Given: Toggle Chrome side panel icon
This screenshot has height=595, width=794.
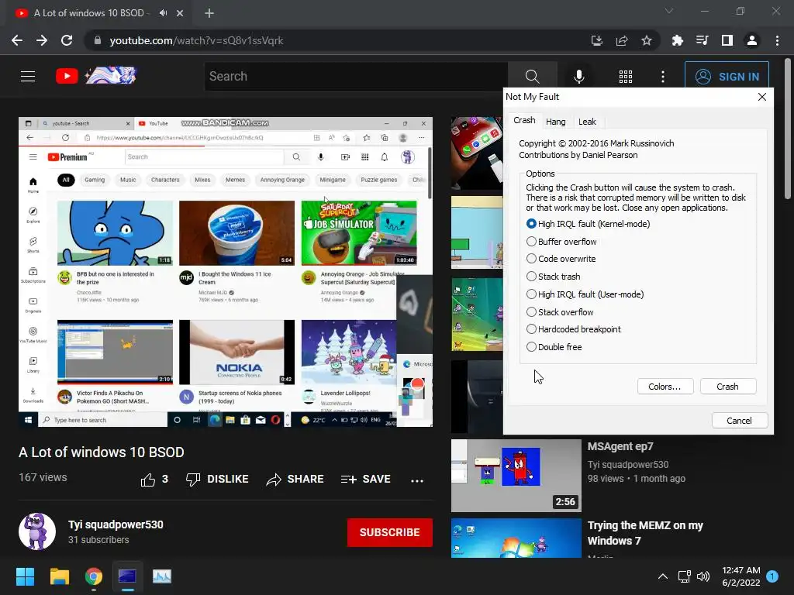Looking at the screenshot, I should [727, 40].
